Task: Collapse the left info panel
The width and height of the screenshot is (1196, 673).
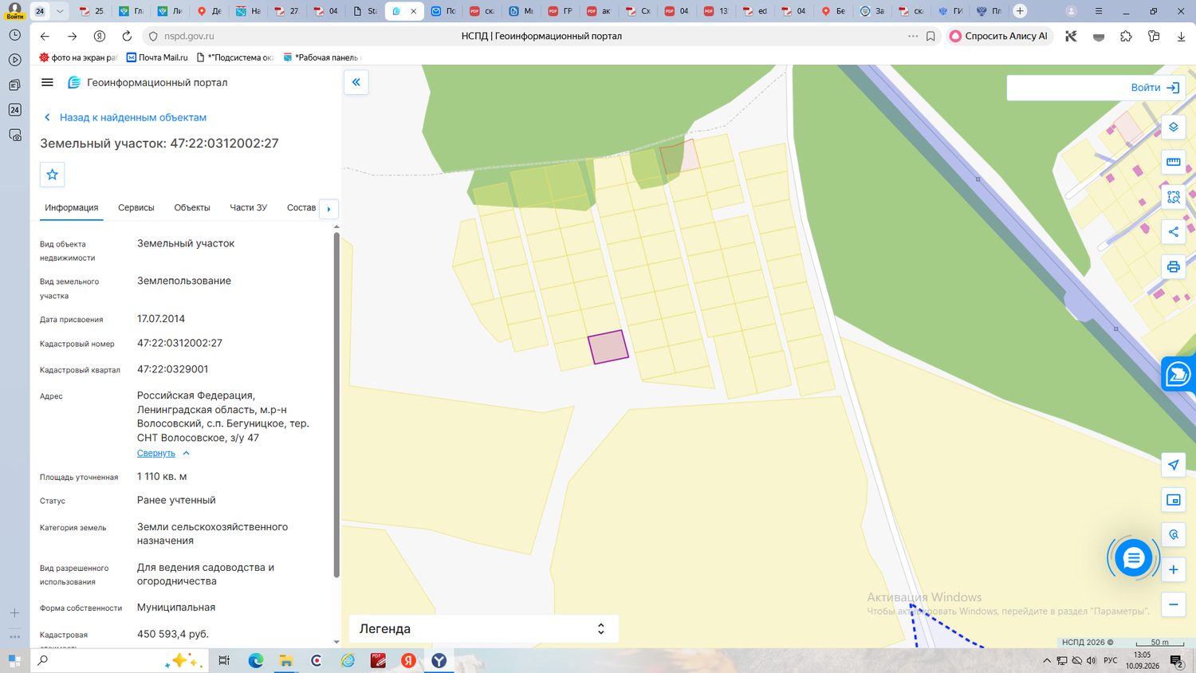Action: click(356, 82)
